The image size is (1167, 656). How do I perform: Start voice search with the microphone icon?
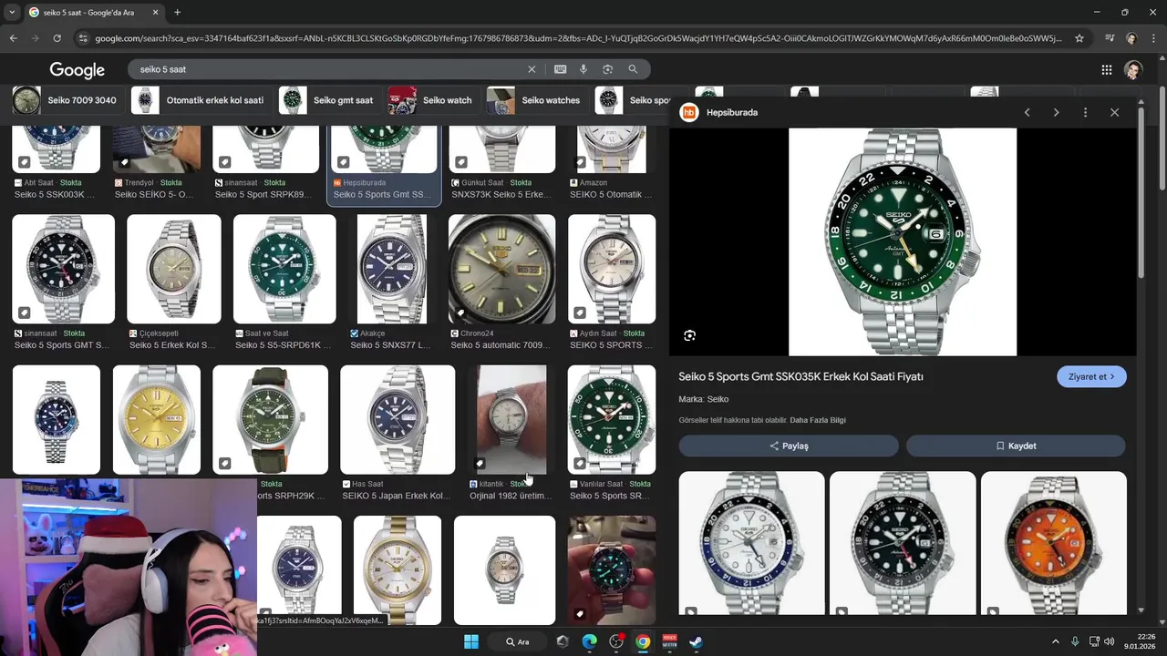coord(583,69)
